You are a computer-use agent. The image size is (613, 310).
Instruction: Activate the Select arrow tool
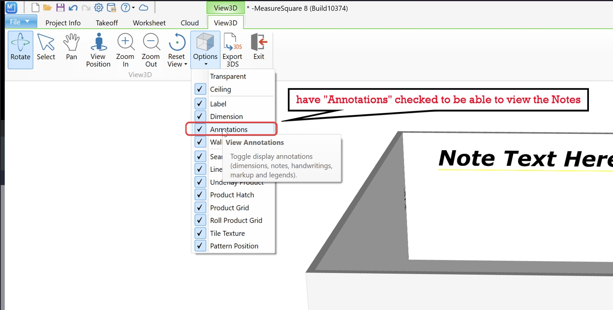[x=46, y=47]
